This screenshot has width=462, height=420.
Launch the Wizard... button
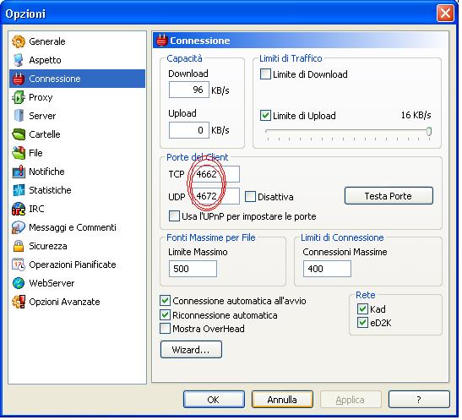pyautogui.click(x=191, y=350)
